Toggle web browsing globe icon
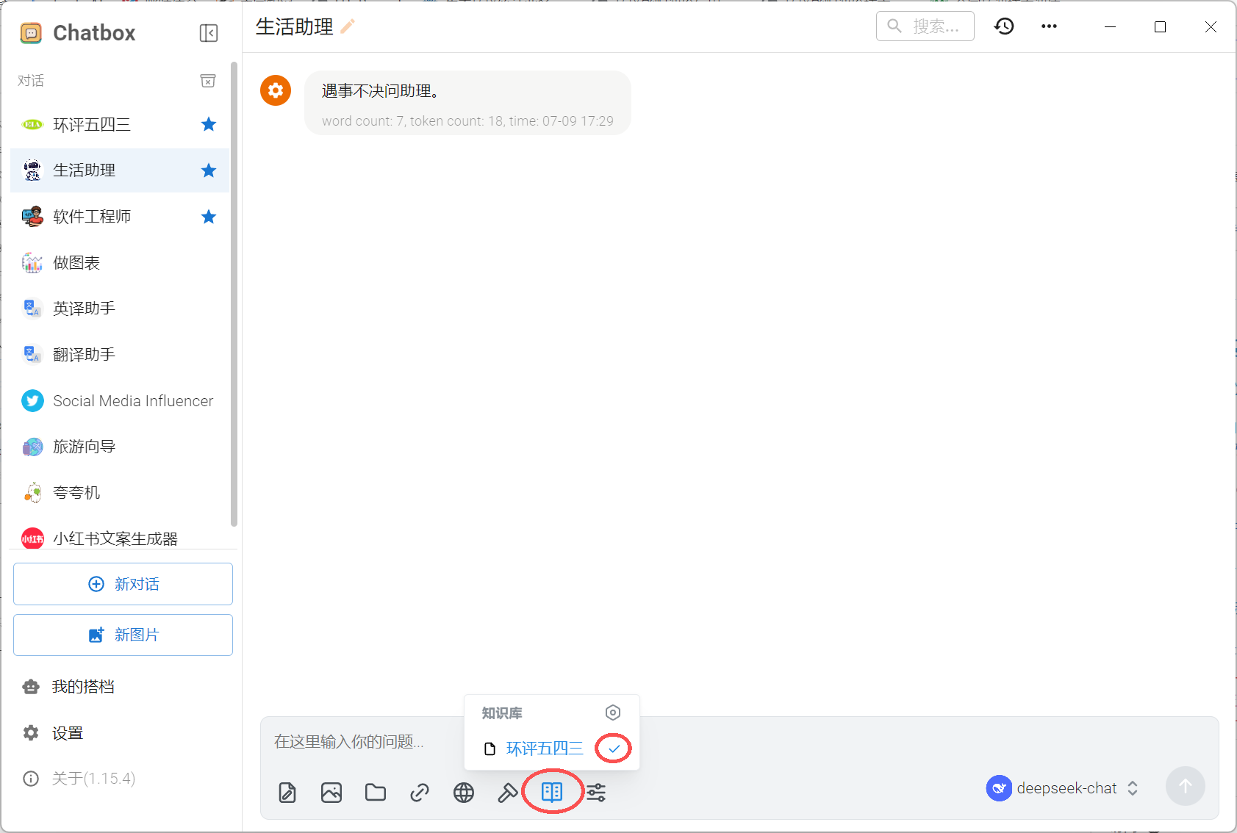This screenshot has height=833, width=1237. 464,793
